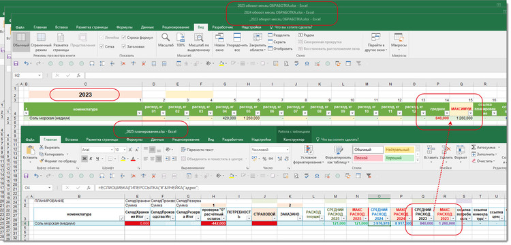Click Рядом side-by-side button
This screenshot has height=245, width=511.
click(306, 35)
